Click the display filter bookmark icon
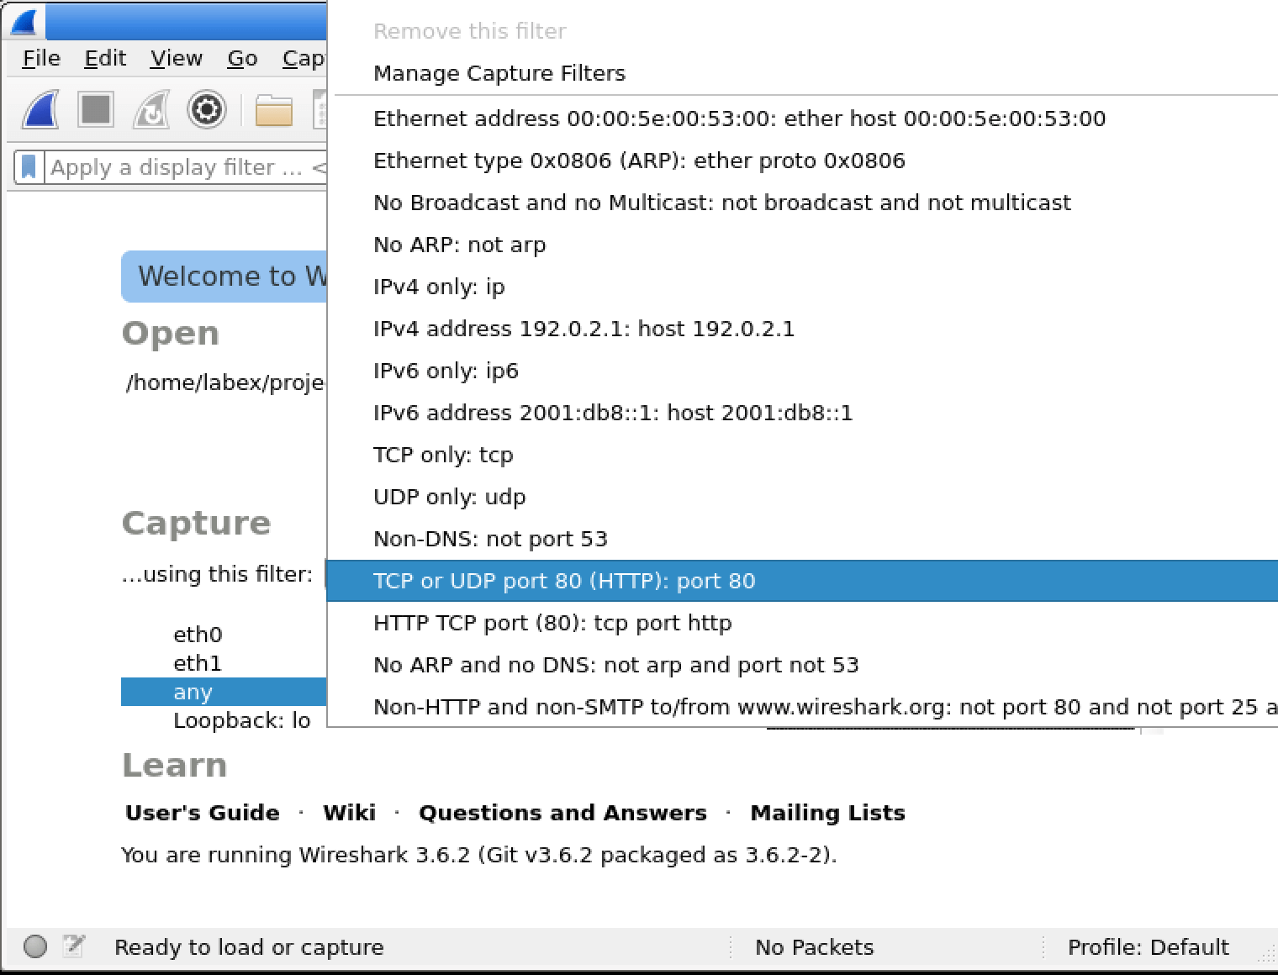Image resolution: width=1278 pixels, height=975 pixels. pyautogui.click(x=29, y=167)
